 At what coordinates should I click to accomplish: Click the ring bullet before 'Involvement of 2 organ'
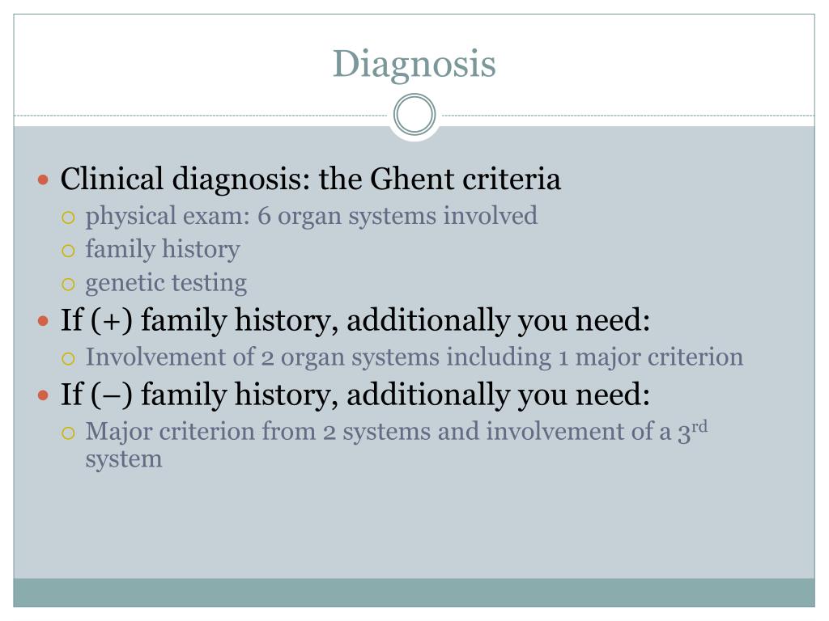pos(68,359)
